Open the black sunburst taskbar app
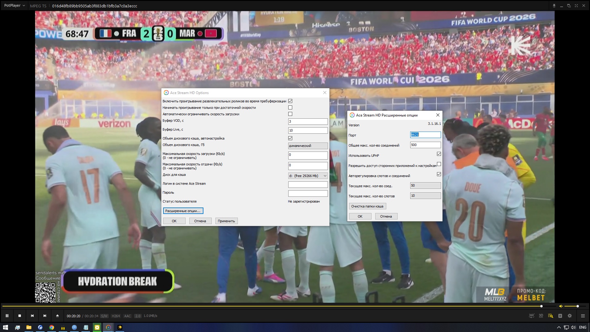This screenshot has width=590, height=332. 120,327
